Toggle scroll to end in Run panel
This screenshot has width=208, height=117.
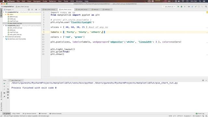coord(8,92)
